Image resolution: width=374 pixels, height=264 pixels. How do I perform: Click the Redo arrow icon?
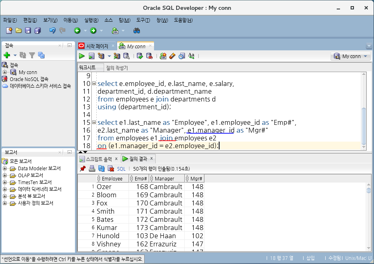[62, 31]
